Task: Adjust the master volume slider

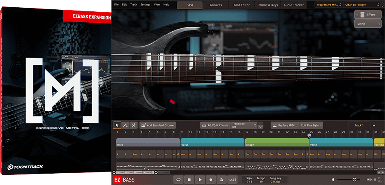Action: click(354, 179)
